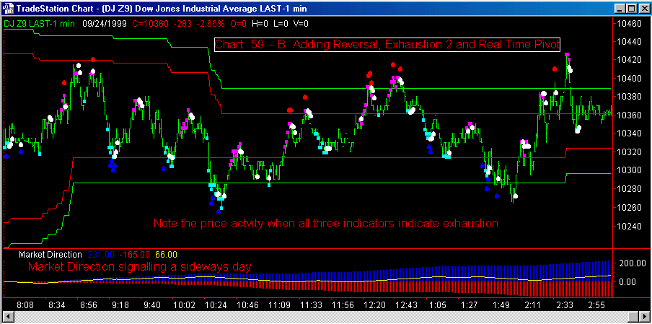Viewport: 652px width, 324px height.
Task: Maximize the TradeStation Chart window
Action: coord(631,8)
